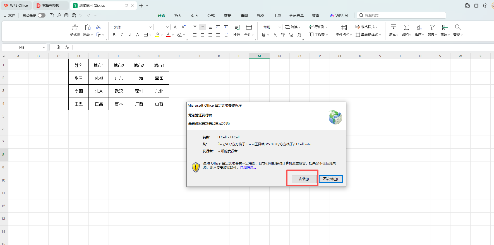Open the File (文件) menu
This screenshot has width=494, height=245.
pyautogui.click(x=9, y=15)
